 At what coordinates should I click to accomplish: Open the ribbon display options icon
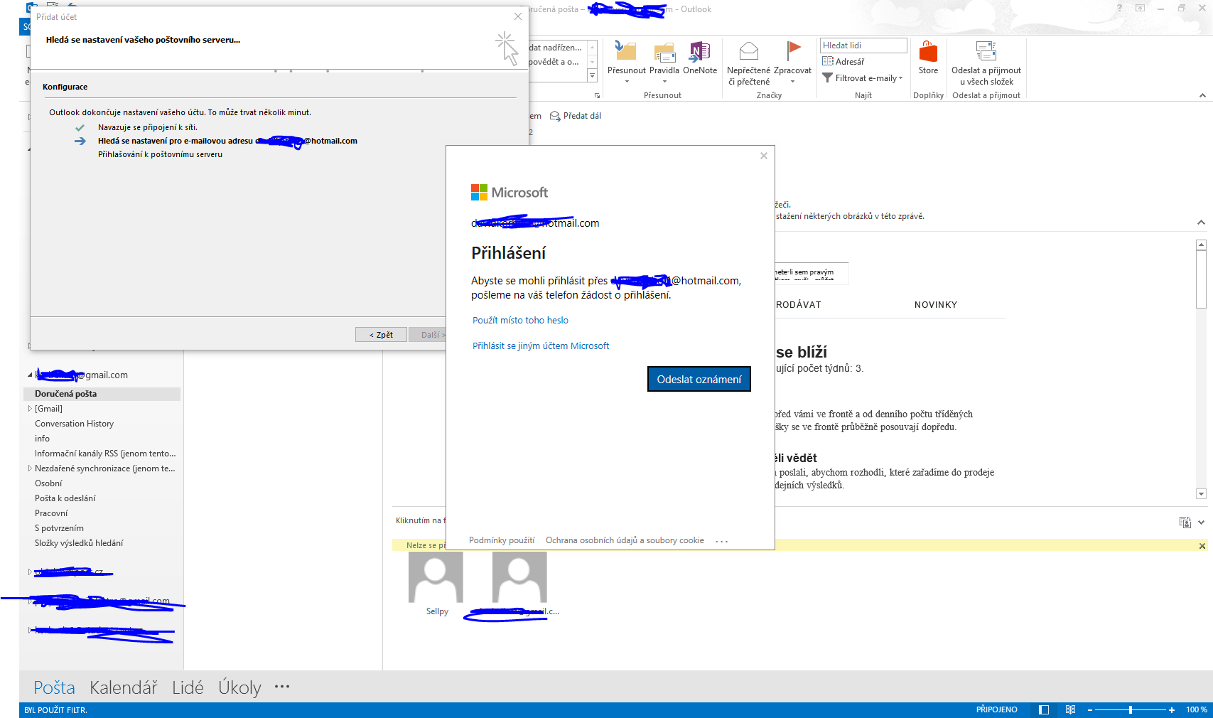click(x=1140, y=9)
